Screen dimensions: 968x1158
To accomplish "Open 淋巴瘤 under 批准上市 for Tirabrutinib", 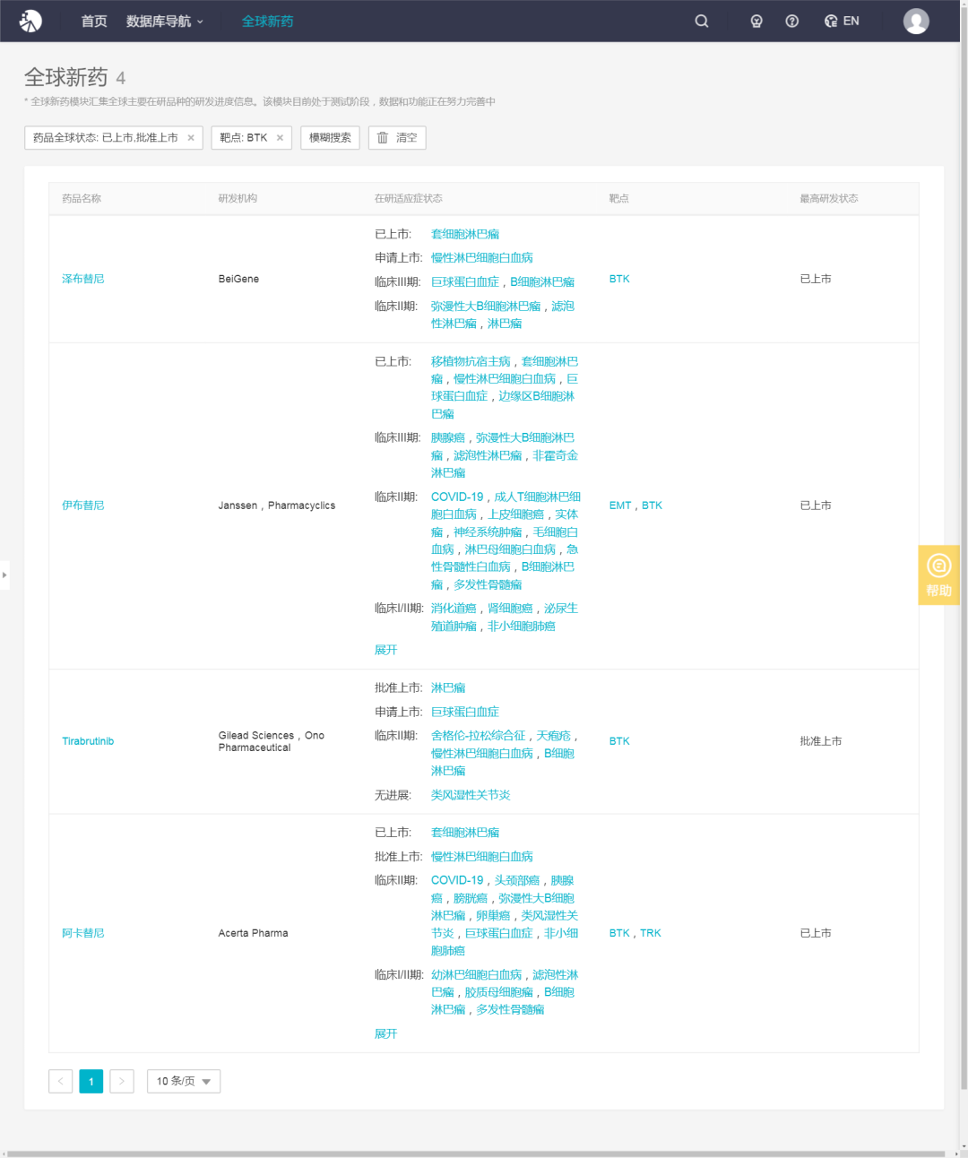I will pyautogui.click(x=448, y=687).
